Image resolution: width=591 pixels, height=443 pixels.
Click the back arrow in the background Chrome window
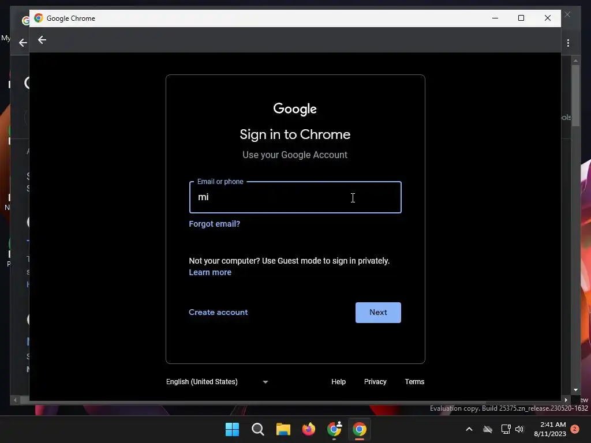tap(23, 43)
